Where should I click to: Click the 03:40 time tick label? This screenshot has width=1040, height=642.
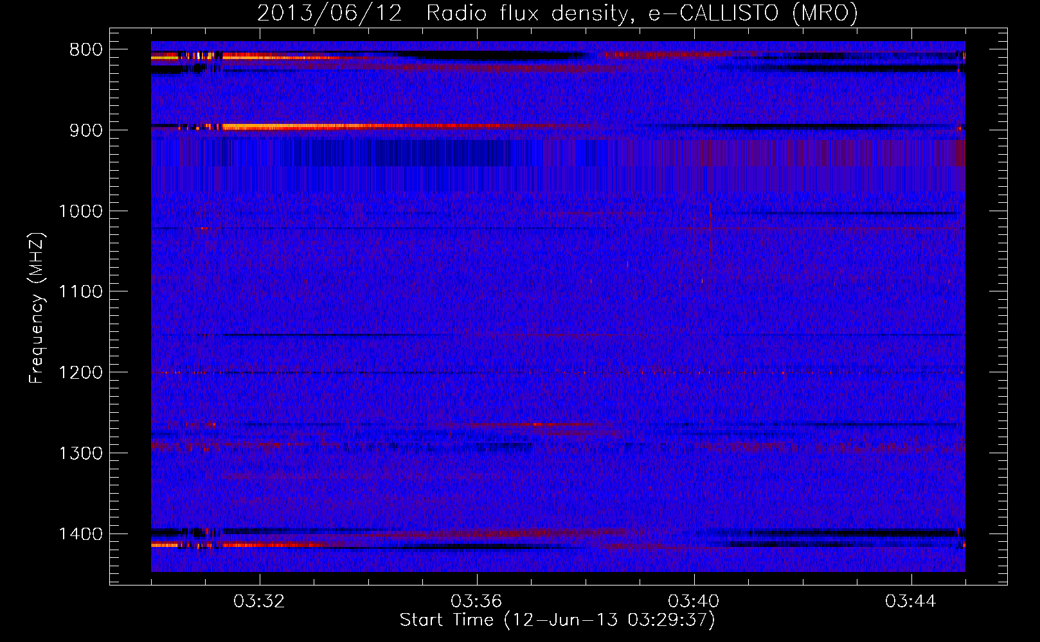[x=694, y=602]
